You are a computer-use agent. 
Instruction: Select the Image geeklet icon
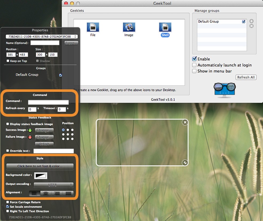[129, 27]
